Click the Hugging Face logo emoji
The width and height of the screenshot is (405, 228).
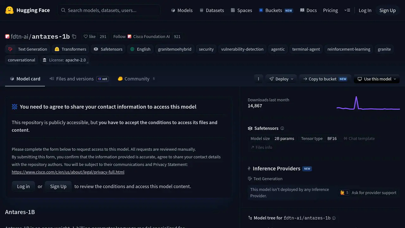click(9, 10)
